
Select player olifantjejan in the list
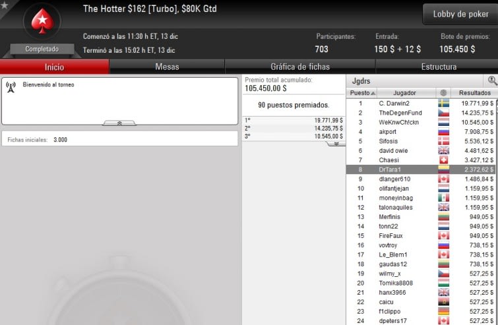tap(421, 188)
